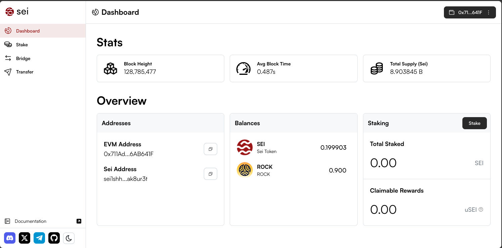Click the Total Staked label
The width and height of the screenshot is (502, 248).
pos(387,144)
